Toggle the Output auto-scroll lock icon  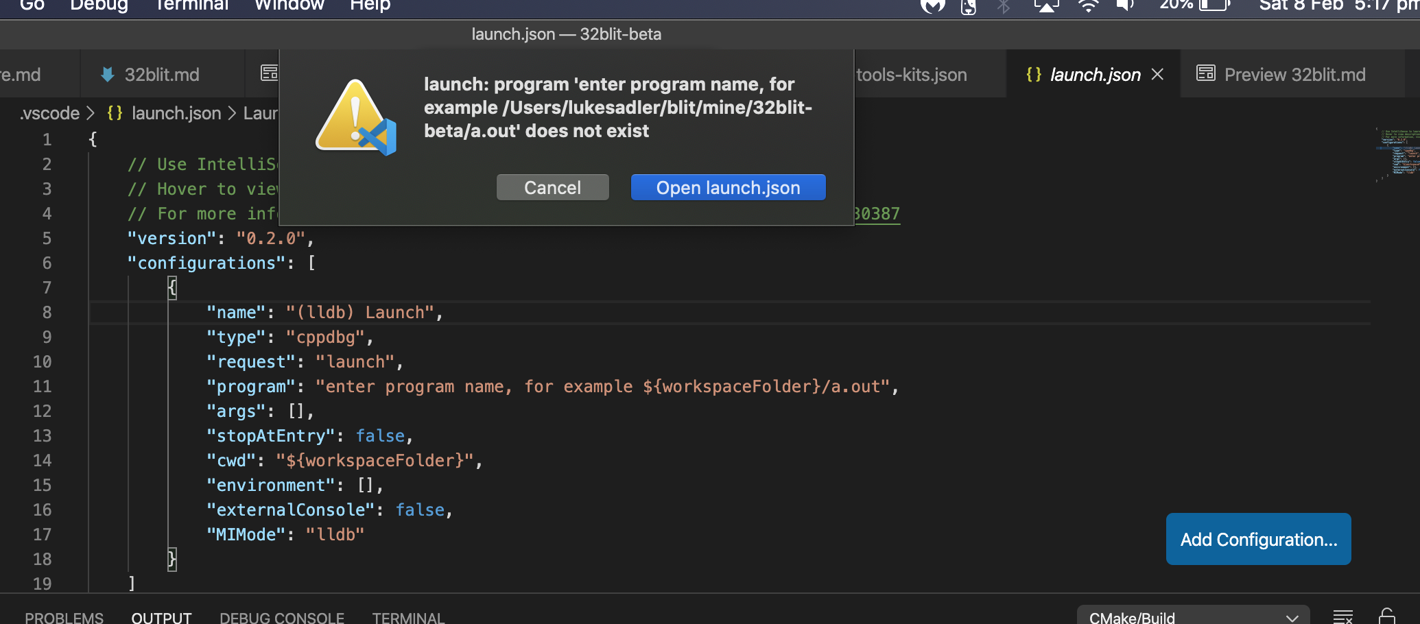[1386, 615]
